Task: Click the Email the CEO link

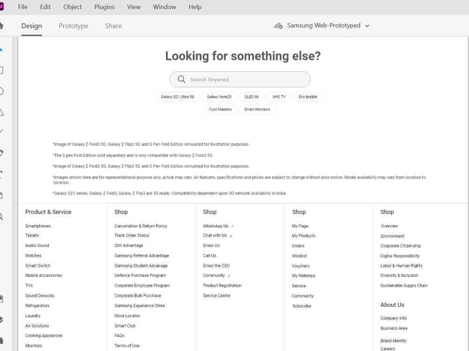Action: [x=216, y=266]
